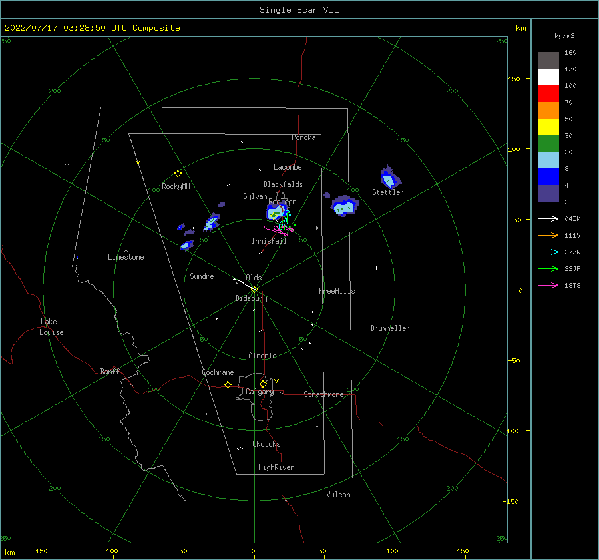Click the HighRiver town label
Viewport: 599px width, 560px height.
[276, 467]
